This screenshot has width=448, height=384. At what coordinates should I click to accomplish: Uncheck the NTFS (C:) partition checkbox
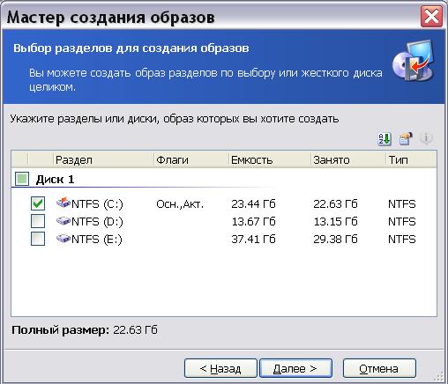[38, 203]
